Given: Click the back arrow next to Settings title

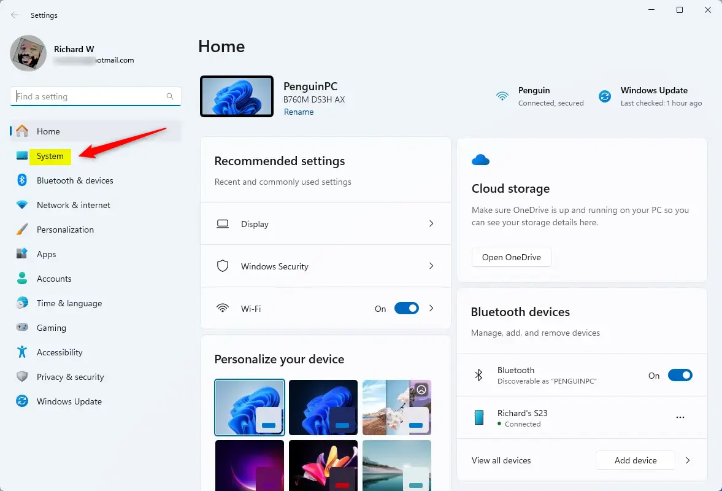Looking at the screenshot, I should coord(15,15).
